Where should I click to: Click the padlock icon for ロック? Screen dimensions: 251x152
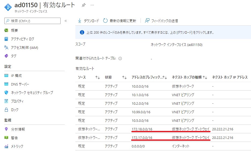point(6,110)
